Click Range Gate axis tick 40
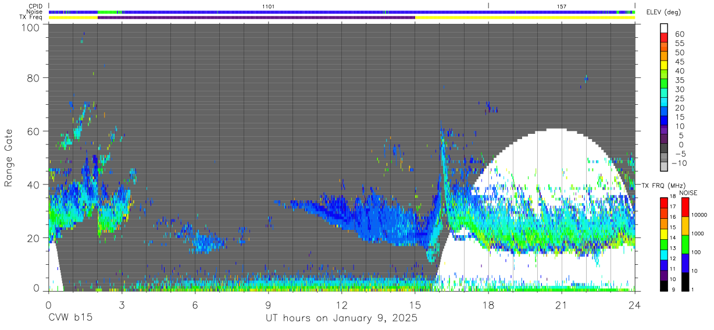The width and height of the screenshot is (714, 330). point(34,184)
